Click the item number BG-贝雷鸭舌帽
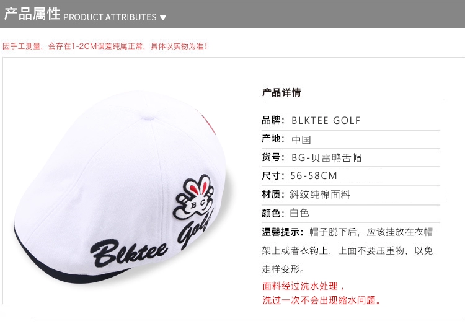Image resolution: width=465 pixels, height=324 pixels. tap(326, 158)
